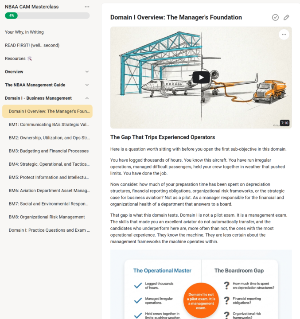The width and height of the screenshot is (300, 319).
Task: Select BM3: Budgeting and Financial Processes
Action: pyautogui.click(x=49, y=151)
